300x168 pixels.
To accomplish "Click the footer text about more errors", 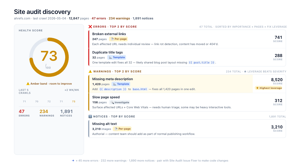I will pyautogui.click(x=152, y=161).
